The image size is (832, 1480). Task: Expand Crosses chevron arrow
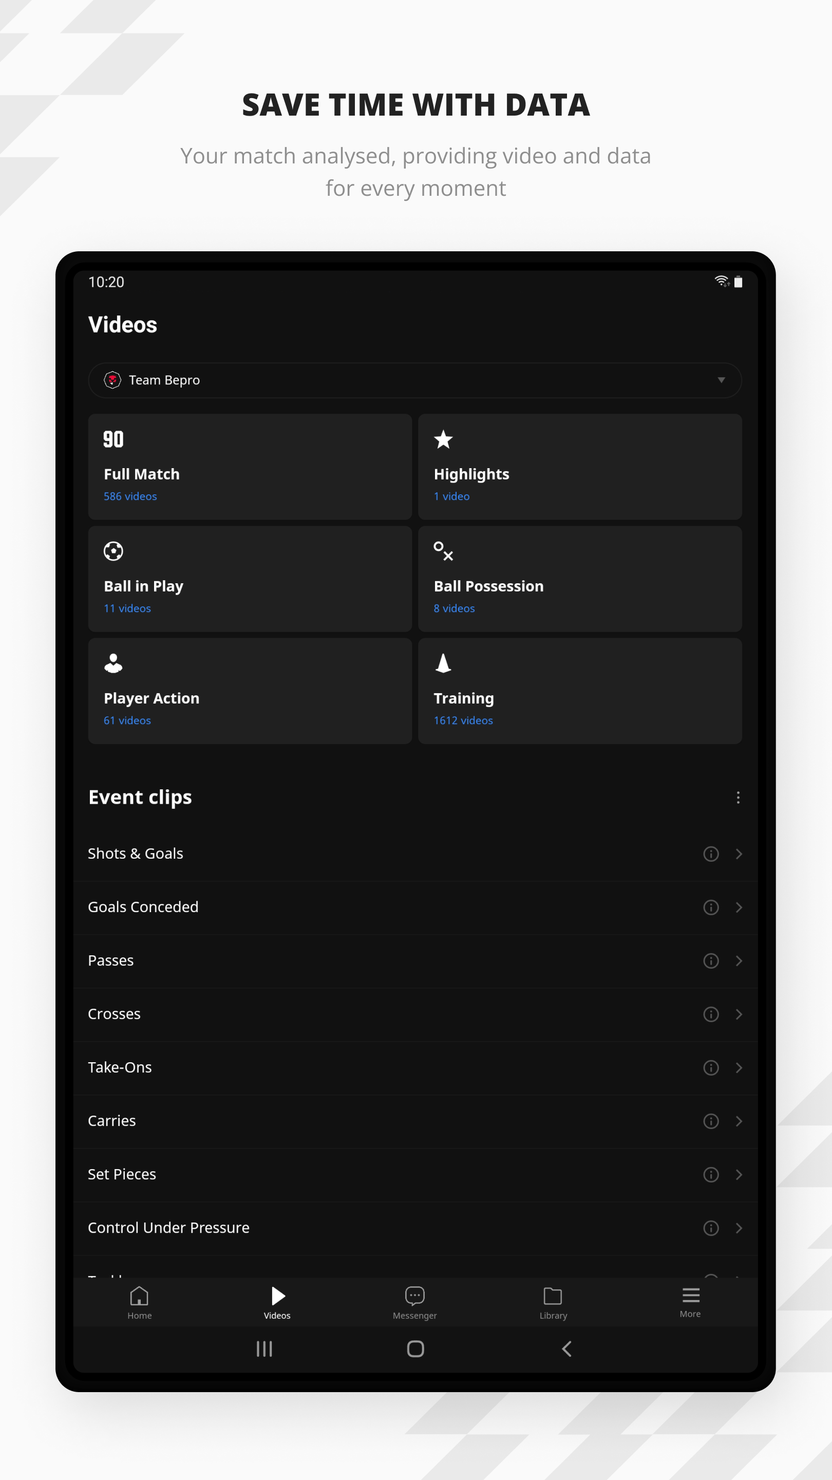tap(739, 1014)
